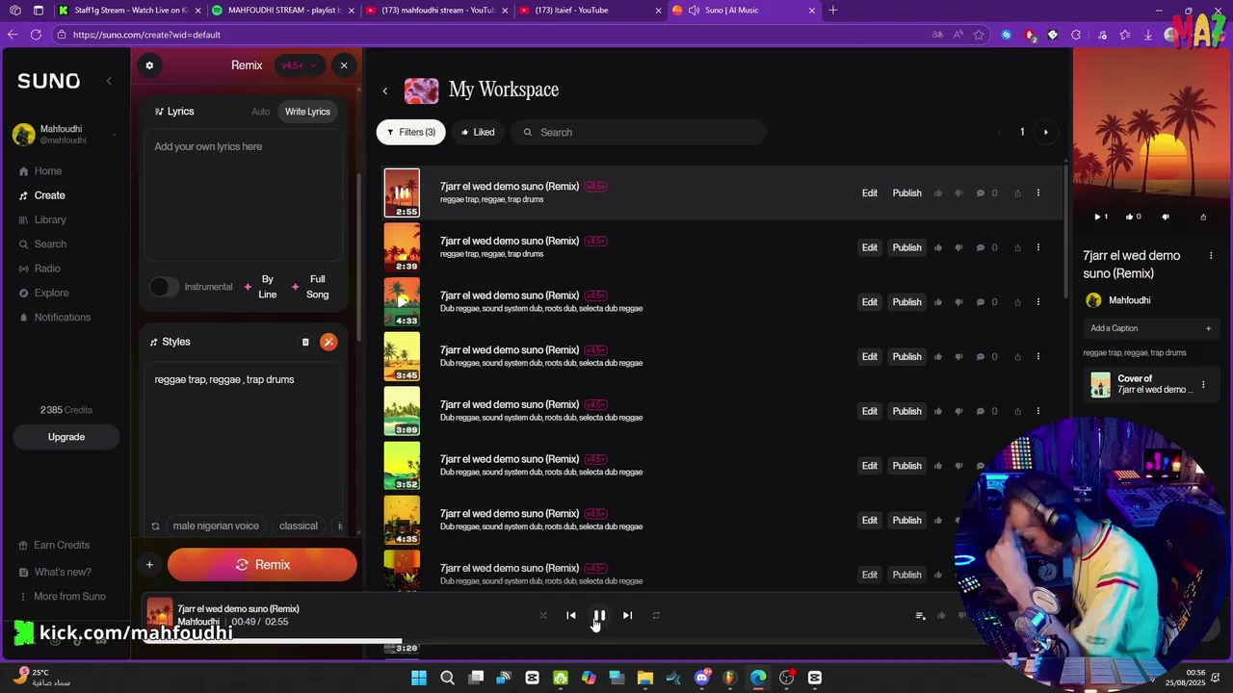Open the Remix panel settings gear
The width and height of the screenshot is (1233, 693).
pyautogui.click(x=149, y=65)
